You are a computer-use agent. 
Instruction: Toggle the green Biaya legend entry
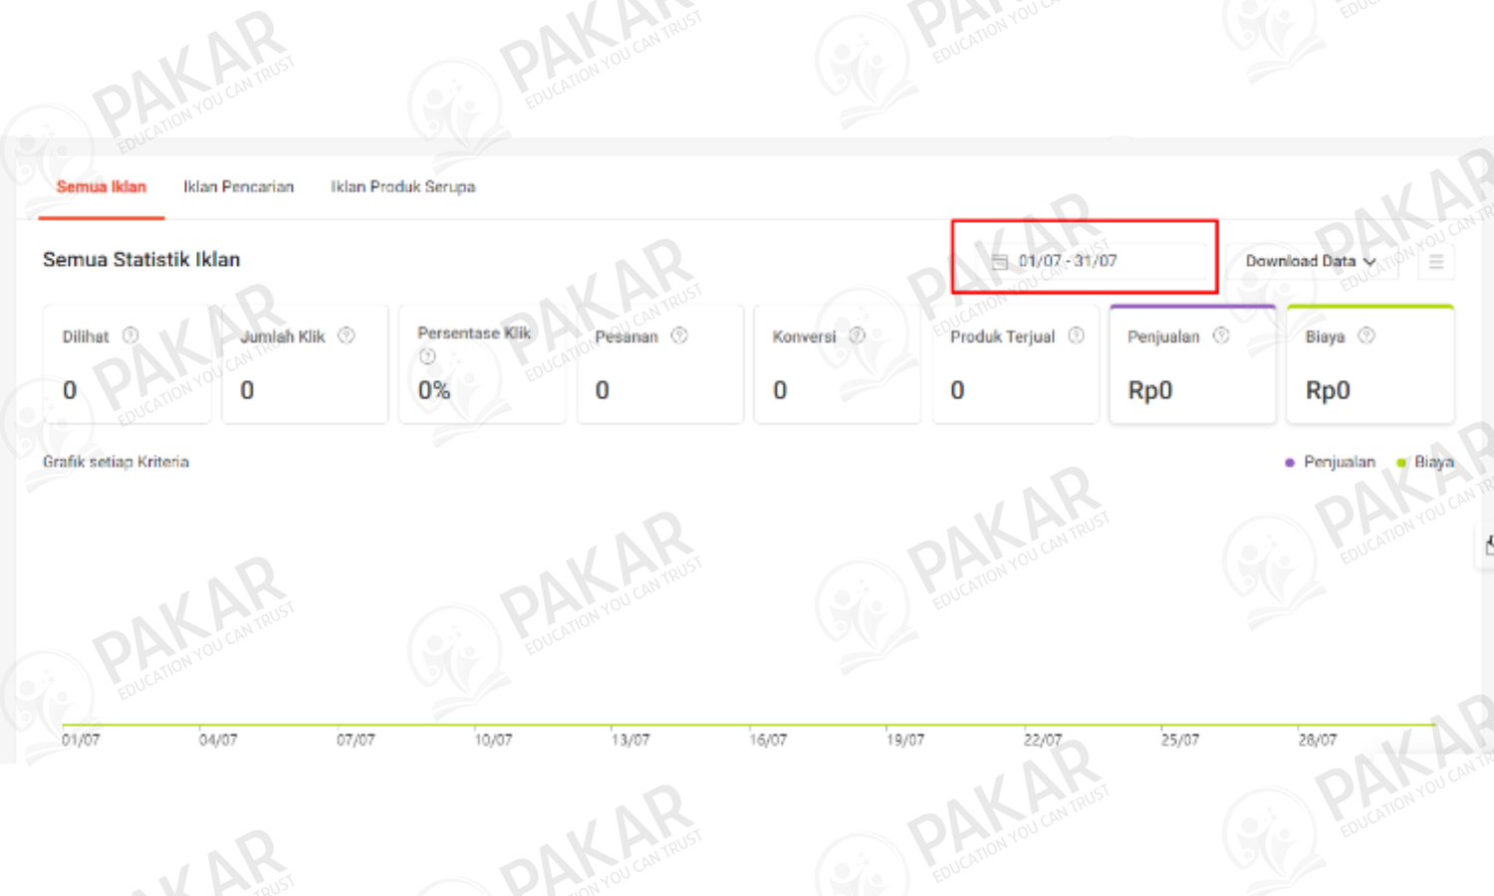1425,462
